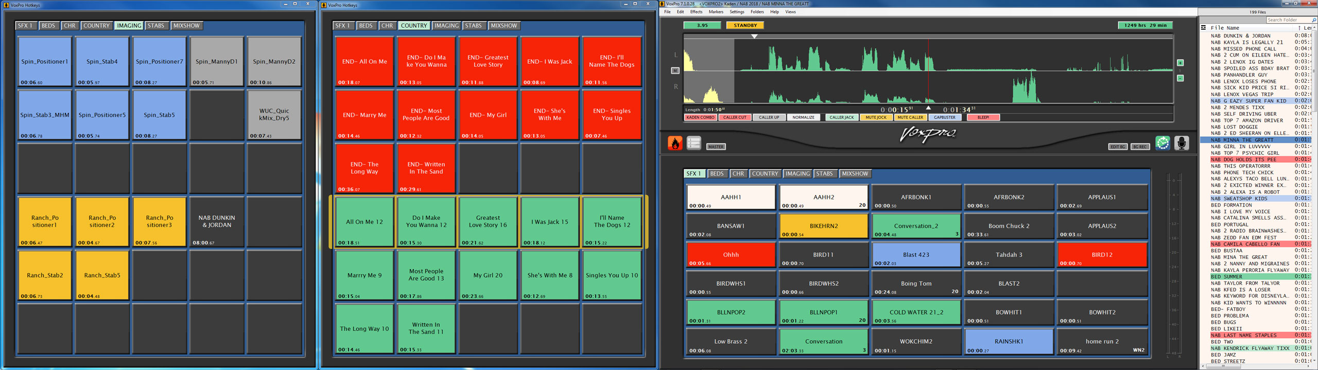Open the Effects menu

696,12
